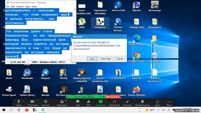
Task: Open audio options arrow beside Mute
Action: click(23, 101)
